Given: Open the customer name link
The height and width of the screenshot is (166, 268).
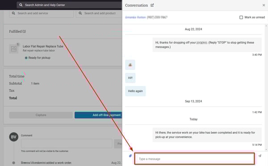Looking at the screenshot, I should pos(135,17).
